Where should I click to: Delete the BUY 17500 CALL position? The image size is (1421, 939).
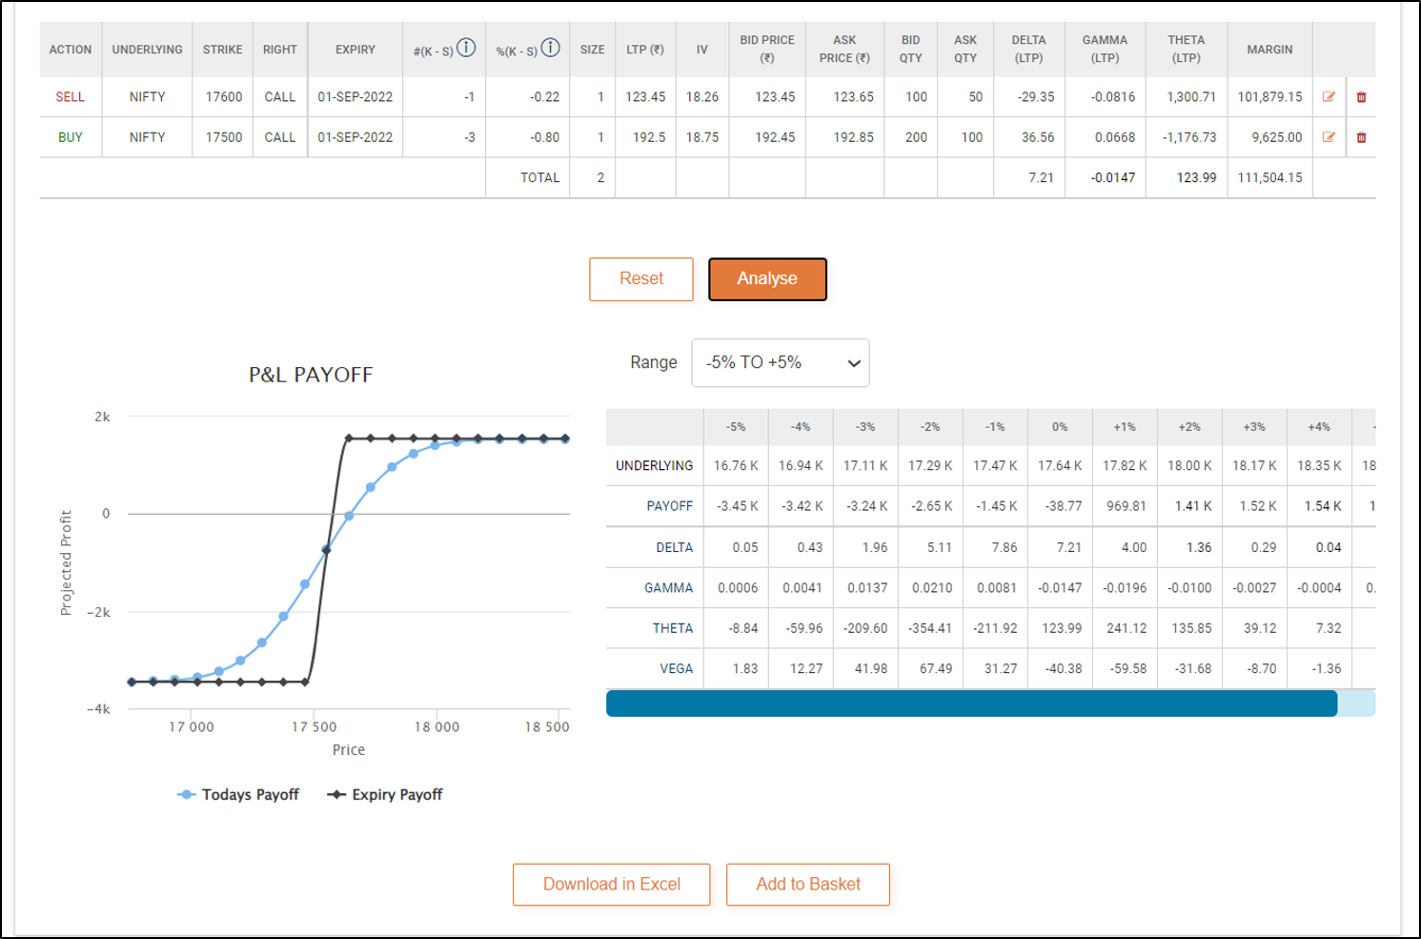[1361, 137]
